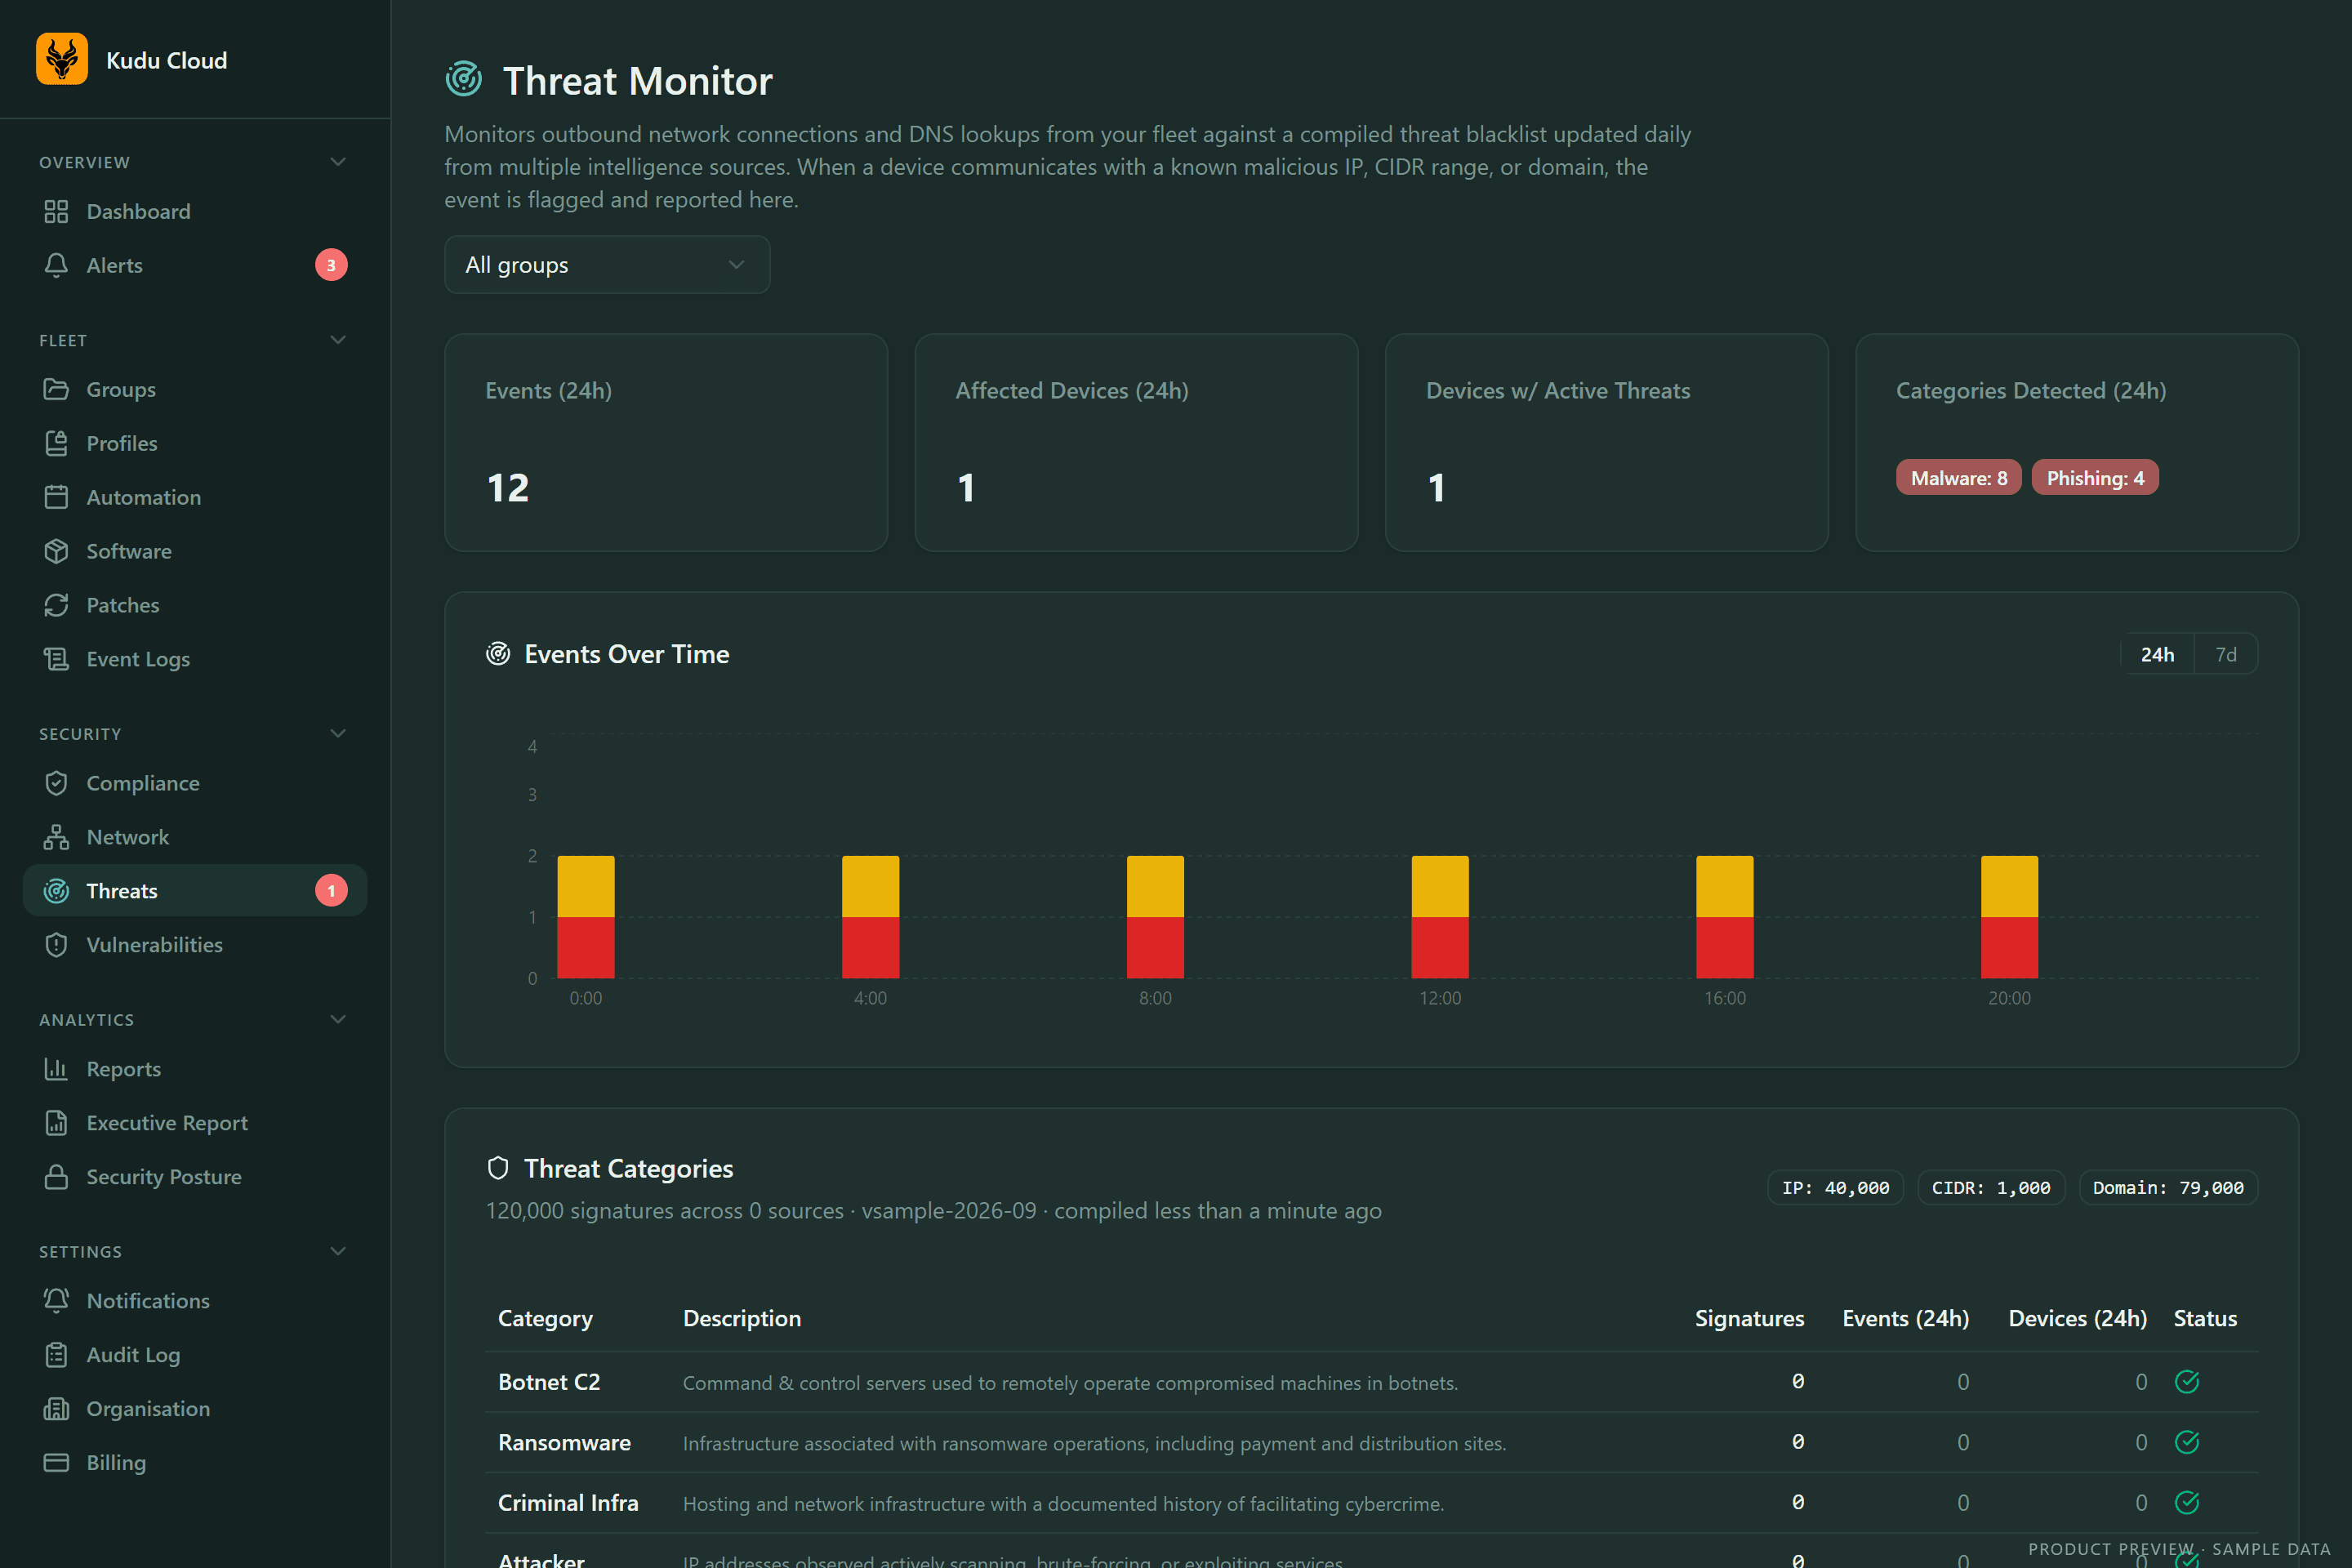This screenshot has height=1568, width=2352.
Task: Open Groups folder icon in sidebar
Action: (56, 389)
